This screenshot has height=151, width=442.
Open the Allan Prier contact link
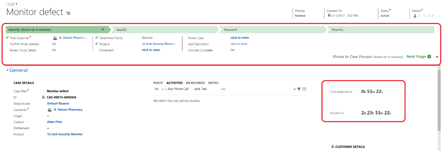point(54,122)
